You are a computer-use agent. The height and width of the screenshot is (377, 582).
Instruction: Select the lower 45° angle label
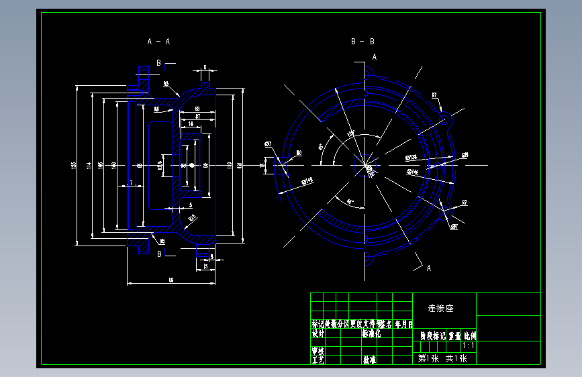(350, 202)
